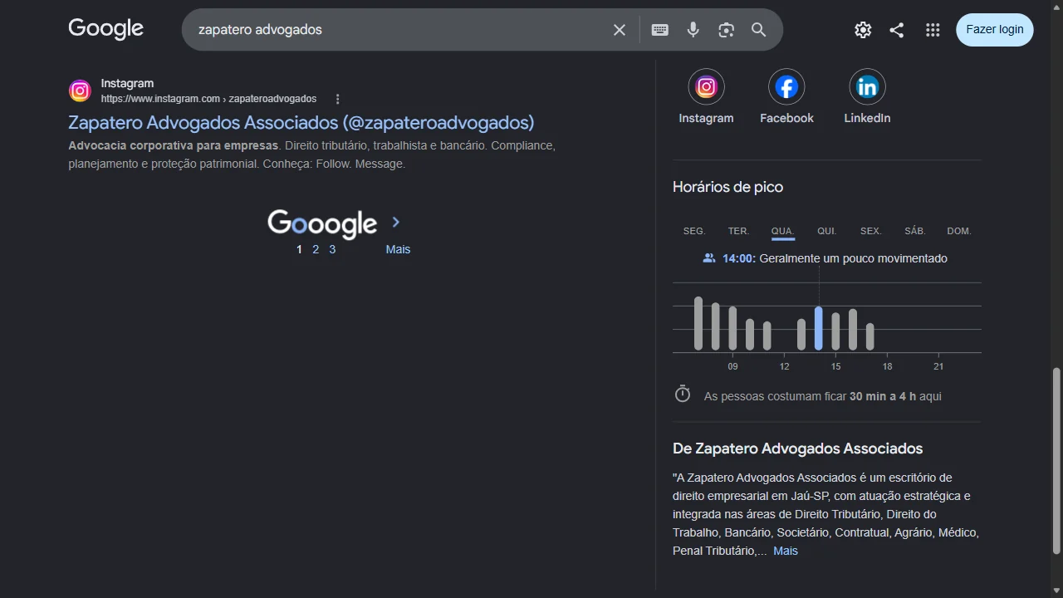Screen dimensions: 1063x598
Task: Expand business description with Mais link
Action: click(786, 551)
